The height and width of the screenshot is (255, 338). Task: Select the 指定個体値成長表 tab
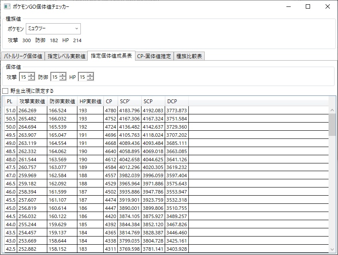pos(111,56)
